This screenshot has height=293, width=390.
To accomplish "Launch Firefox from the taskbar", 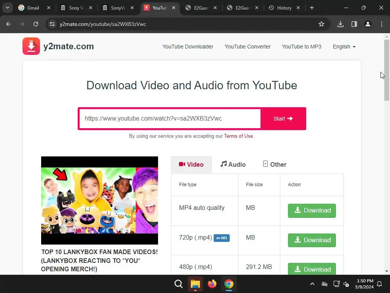I will [212, 284].
